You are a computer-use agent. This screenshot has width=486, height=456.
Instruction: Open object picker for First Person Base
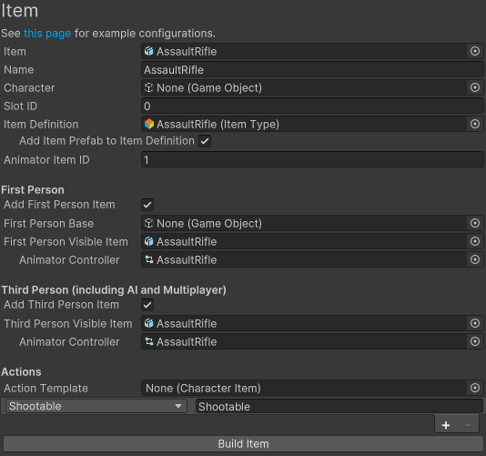475,223
